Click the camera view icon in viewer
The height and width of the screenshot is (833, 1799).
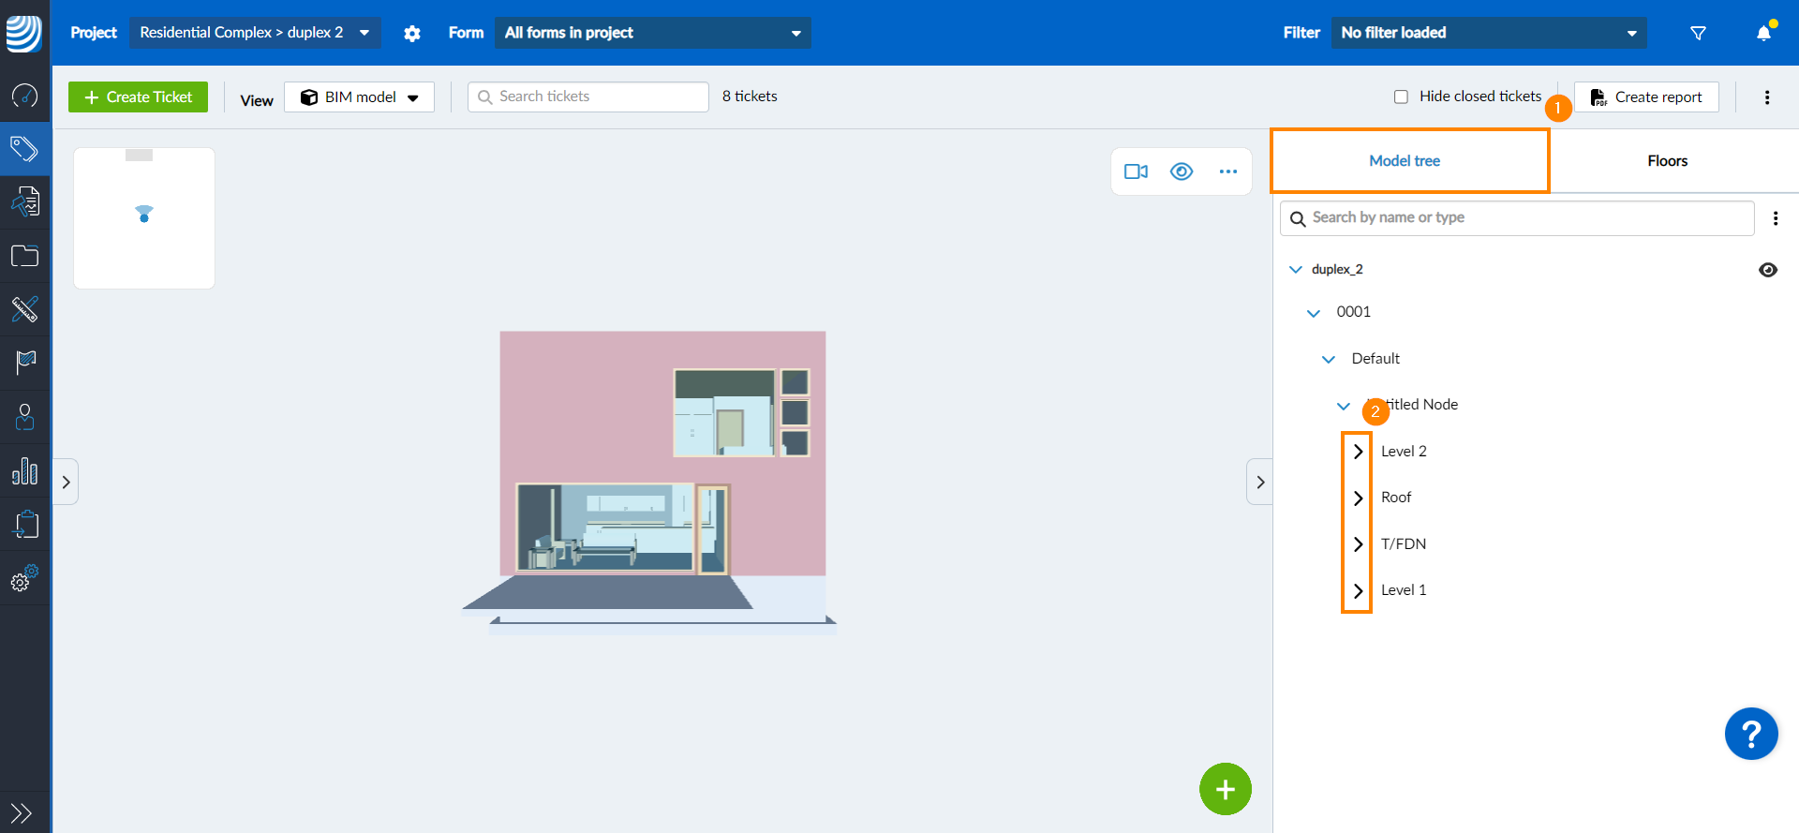tap(1136, 171)
